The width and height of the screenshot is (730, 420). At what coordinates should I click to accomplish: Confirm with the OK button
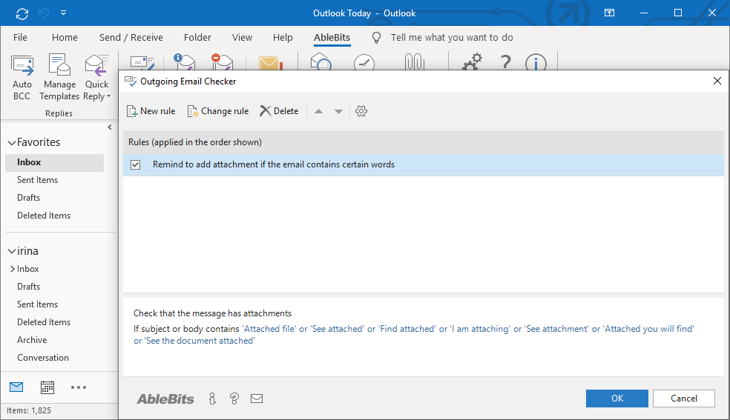[617, 399]
